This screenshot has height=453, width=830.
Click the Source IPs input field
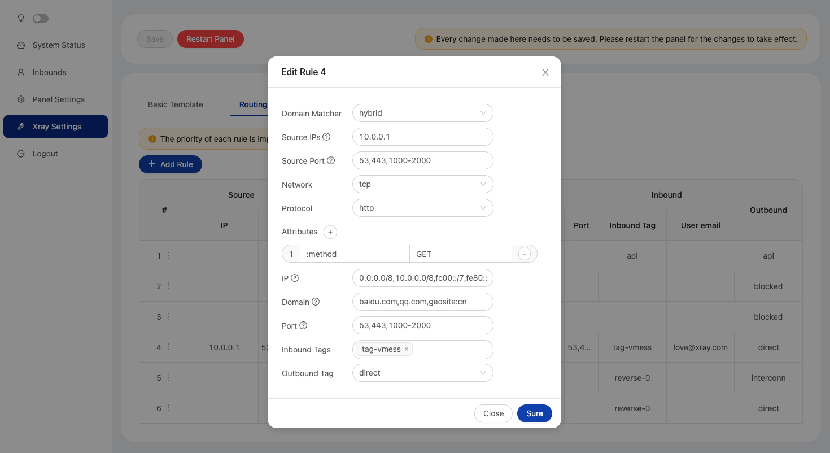422,137
